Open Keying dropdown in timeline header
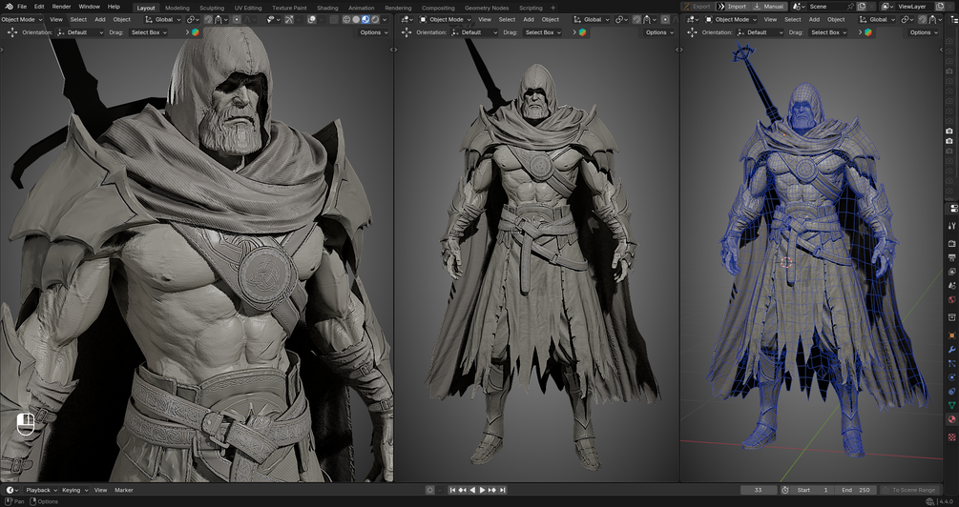Image resolution: width=959 pixels, height=507 pixels. click(74, 490)
